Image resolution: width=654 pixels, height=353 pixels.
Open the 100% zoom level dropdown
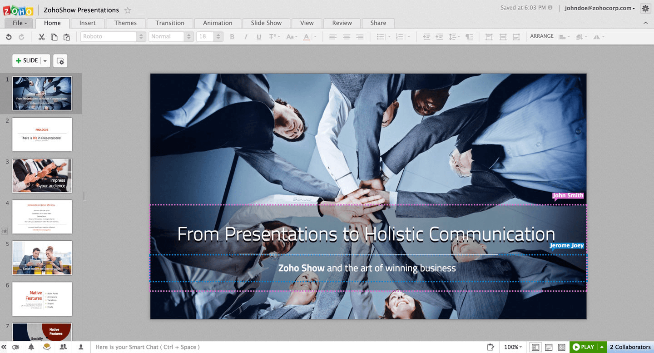[513, 347]
